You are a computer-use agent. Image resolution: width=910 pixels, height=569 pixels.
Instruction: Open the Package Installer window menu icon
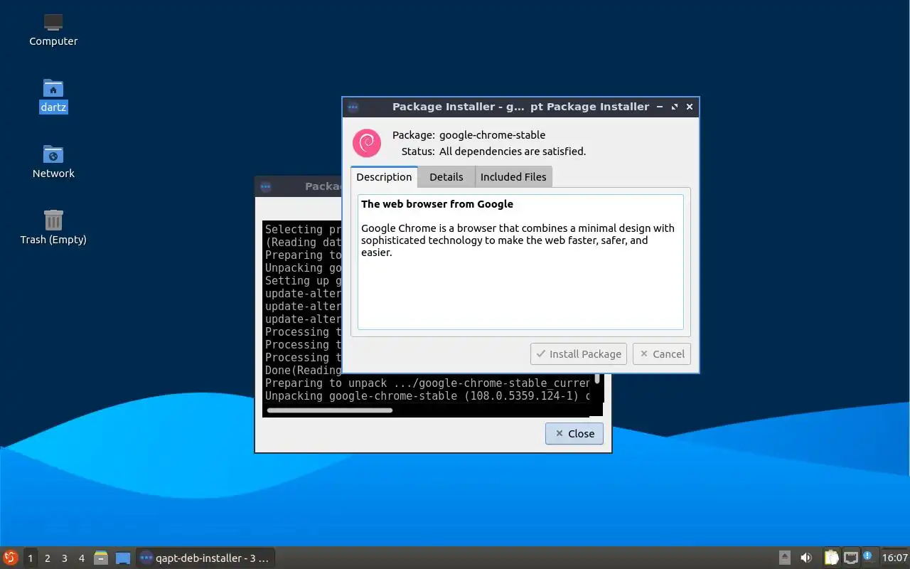coord(353,107)
